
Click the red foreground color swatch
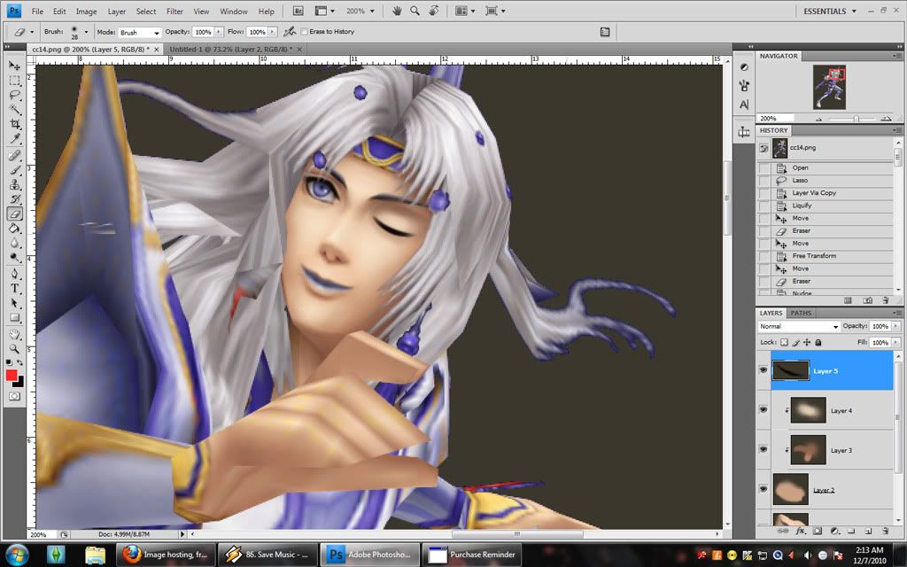point(12,375)
